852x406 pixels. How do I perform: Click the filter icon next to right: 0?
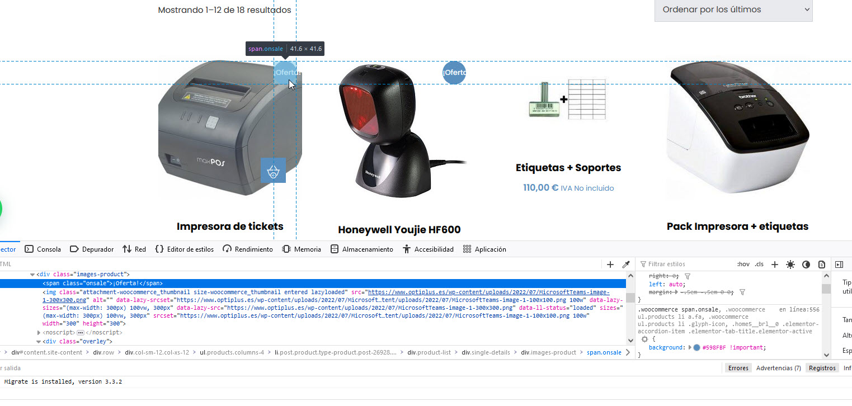click(688, 276)
